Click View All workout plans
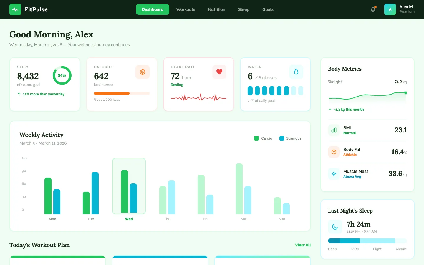 point(303,245)
